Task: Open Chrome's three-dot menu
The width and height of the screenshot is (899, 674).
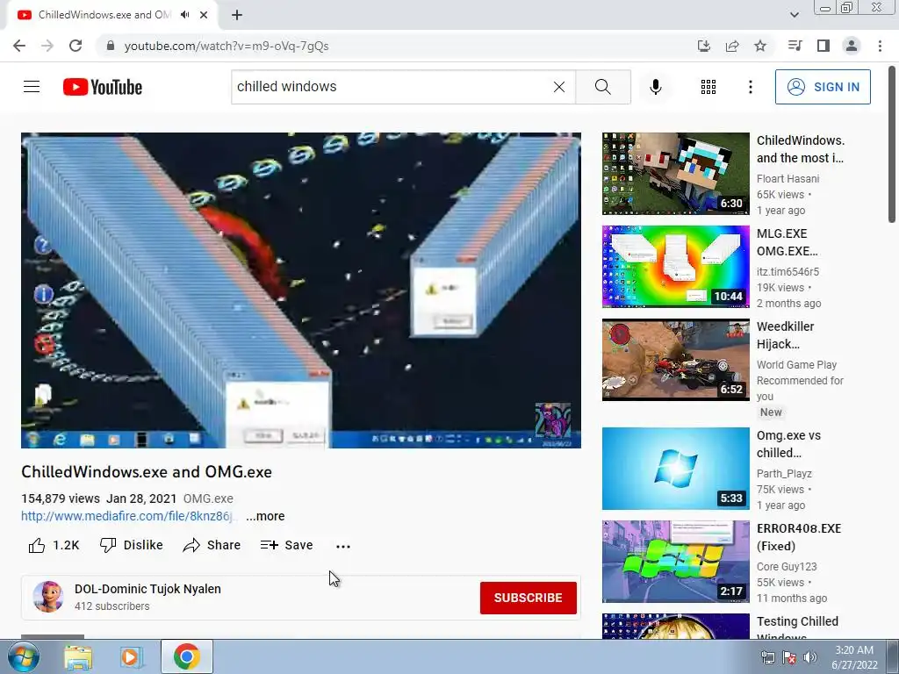Action: click(880, 46)
